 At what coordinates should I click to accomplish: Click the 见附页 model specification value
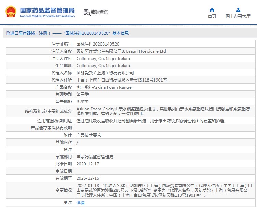click(x=82, y=102)
